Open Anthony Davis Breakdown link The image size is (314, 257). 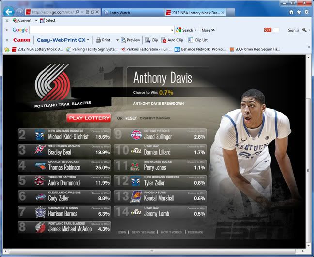click(x=158, y=103)
